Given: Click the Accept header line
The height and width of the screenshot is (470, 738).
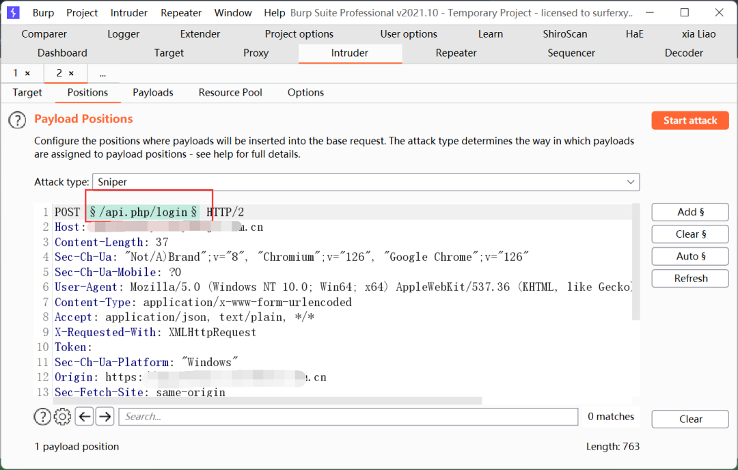Looking at the screenshot, I should 184,318.
